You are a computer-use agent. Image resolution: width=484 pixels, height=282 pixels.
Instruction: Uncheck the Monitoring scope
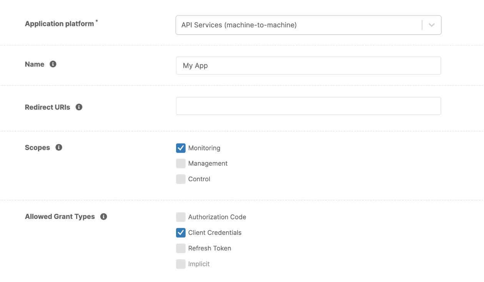(181, 148)
